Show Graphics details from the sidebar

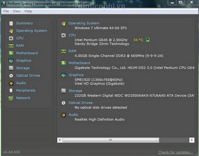pyautogui.click(x=24, y=61)
